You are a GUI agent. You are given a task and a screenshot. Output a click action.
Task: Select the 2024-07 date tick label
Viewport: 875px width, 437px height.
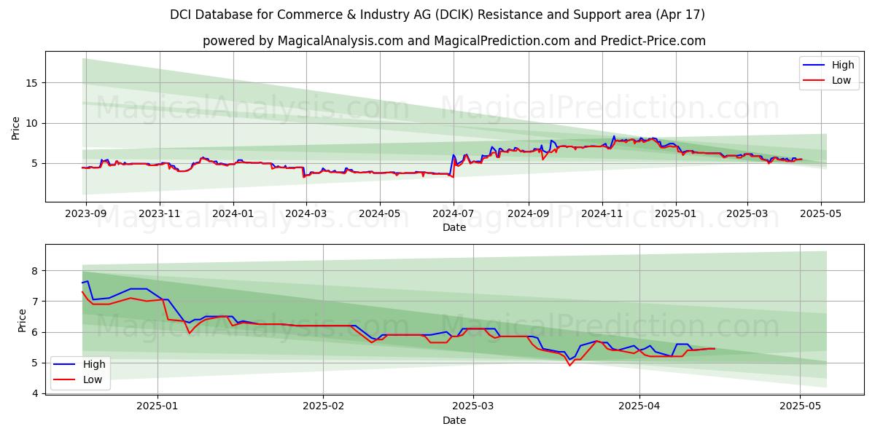(x=454, y=213)
